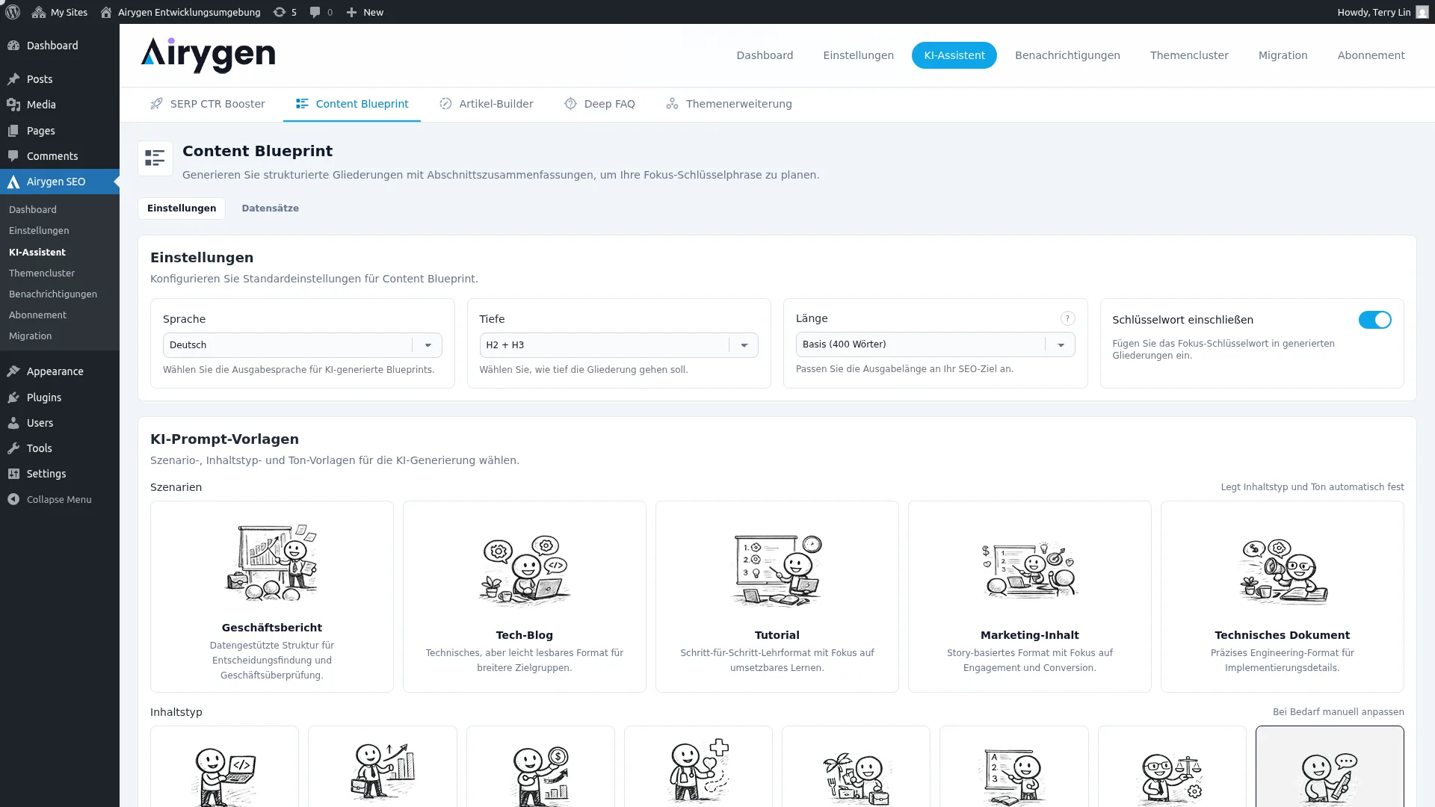Open Migration in the top navigation
The image size is (1435, 807).
pos(1283,55)
